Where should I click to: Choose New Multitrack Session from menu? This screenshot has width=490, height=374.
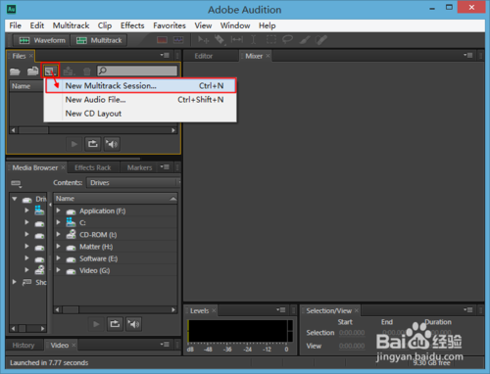pos(140,86)
